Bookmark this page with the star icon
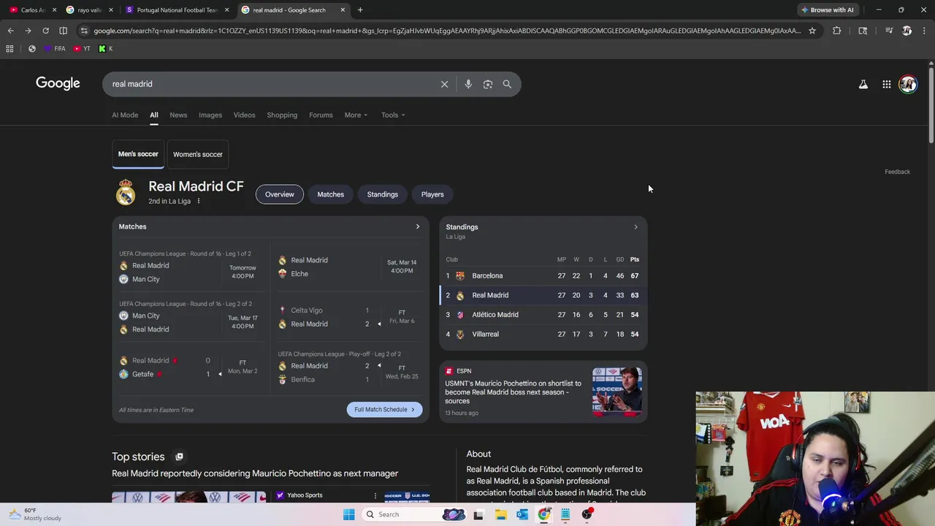Screen dimensions: 935x526 tap(812, 31)
